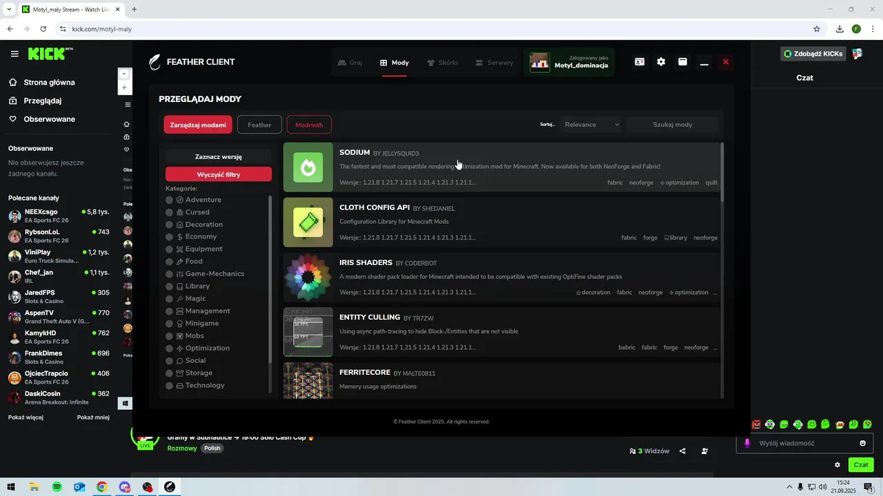Click the share icon under the stream
The image size is (883, 496).
tap(682, 451)
